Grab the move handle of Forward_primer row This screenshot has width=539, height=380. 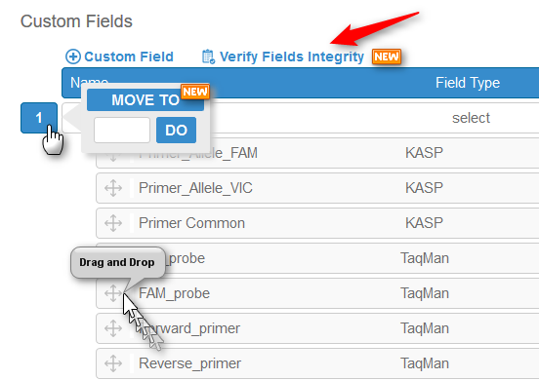coord(113,328)
